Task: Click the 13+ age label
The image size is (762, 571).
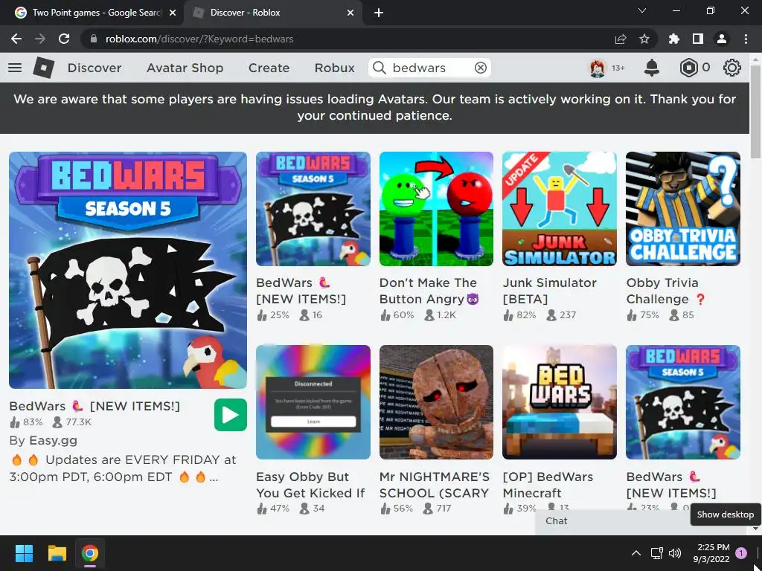Action: [618, 68]
